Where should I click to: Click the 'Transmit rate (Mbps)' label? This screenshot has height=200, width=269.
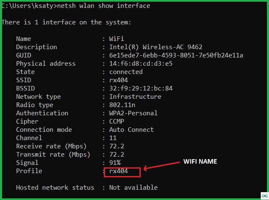tap(53, 155)
